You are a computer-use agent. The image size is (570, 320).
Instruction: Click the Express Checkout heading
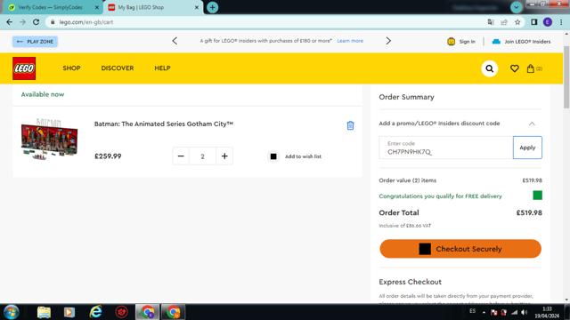tap(410, 282)
